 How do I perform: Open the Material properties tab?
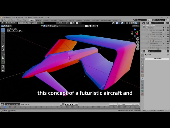pos(142,94)
